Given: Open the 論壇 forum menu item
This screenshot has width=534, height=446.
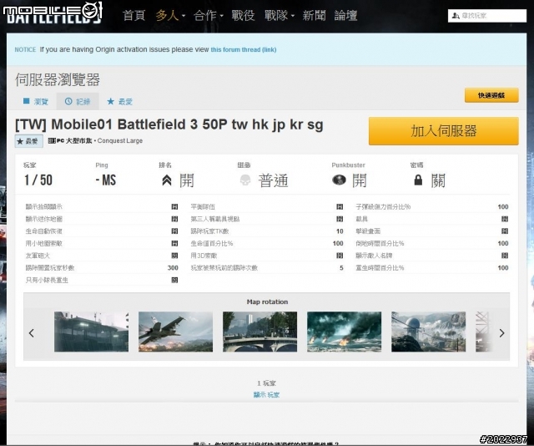Looking at the screenshot, I should click(345, 16).
